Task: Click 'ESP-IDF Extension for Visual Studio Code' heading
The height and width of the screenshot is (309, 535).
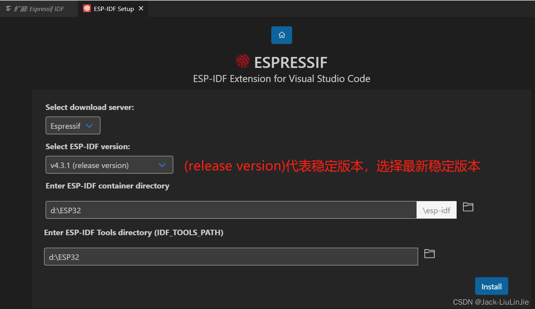Action: pyautogui.click(x=281, y=79)
